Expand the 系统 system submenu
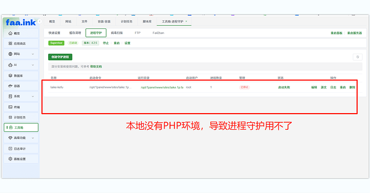 (x=21, y=96)
